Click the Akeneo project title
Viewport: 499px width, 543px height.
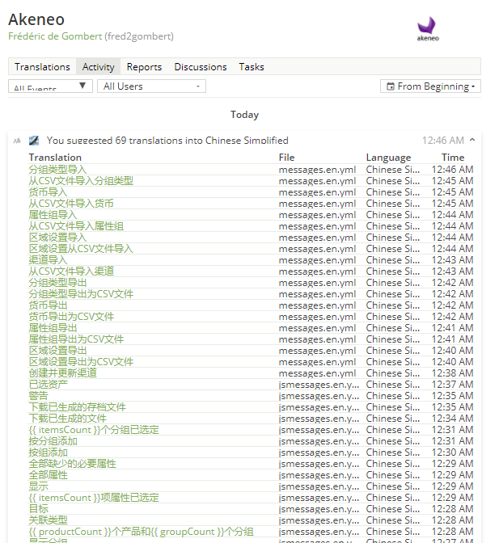coord(36,19)
